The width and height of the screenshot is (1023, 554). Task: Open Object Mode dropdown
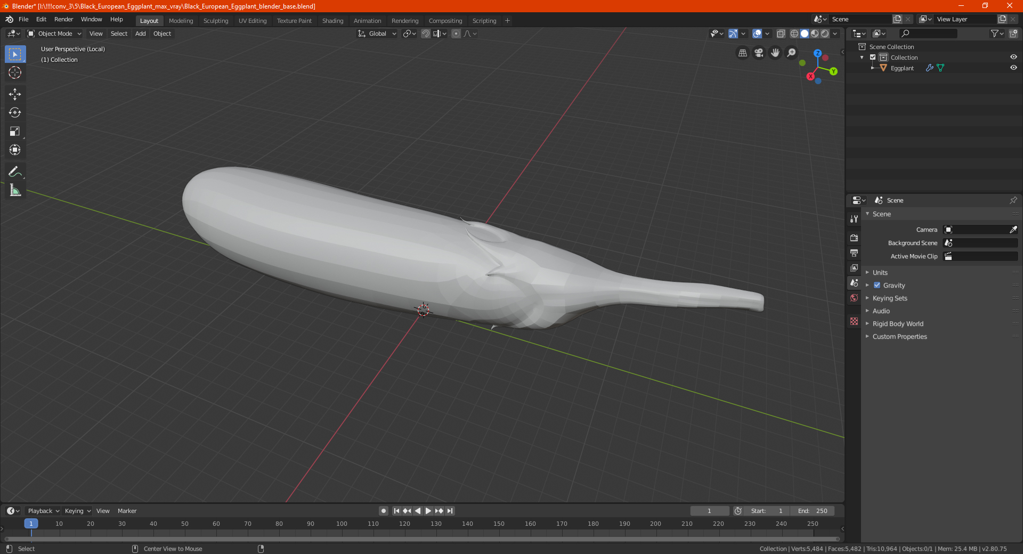click(54, 34)
